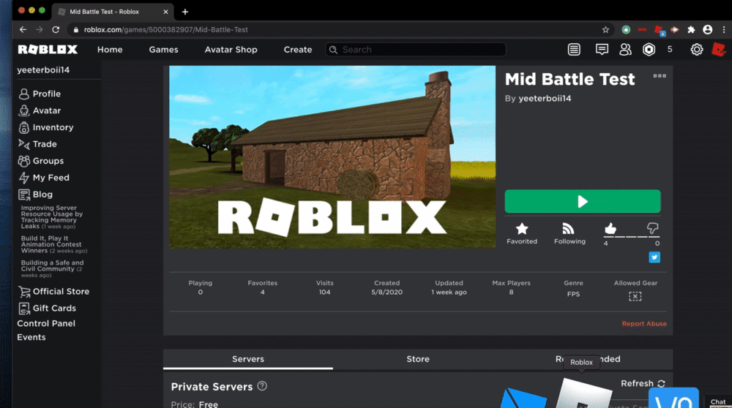Open the Chrome profile account icon
This screenshot has width=732, height=408.
coord(708,30)
